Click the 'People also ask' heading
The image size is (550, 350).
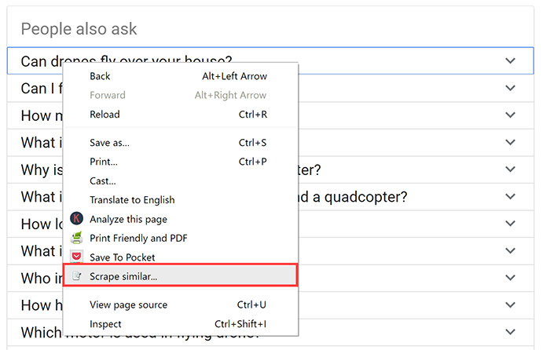[x=79, y=29]
